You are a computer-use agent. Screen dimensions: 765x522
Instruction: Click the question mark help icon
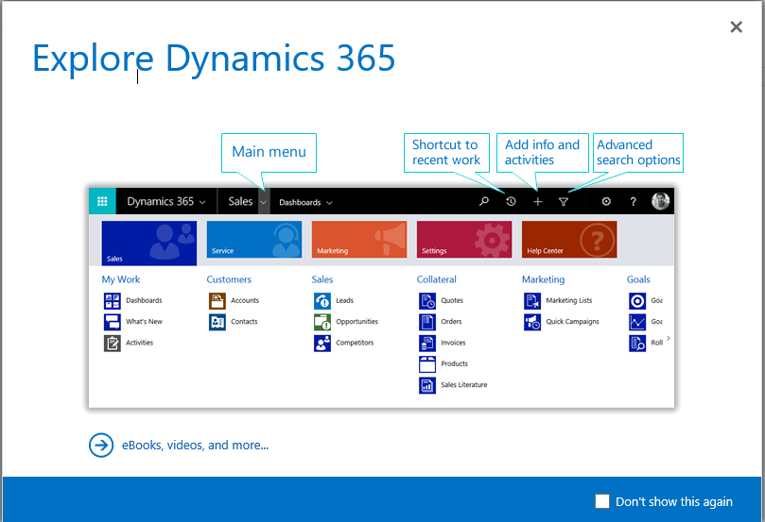[x=633, y=202]
